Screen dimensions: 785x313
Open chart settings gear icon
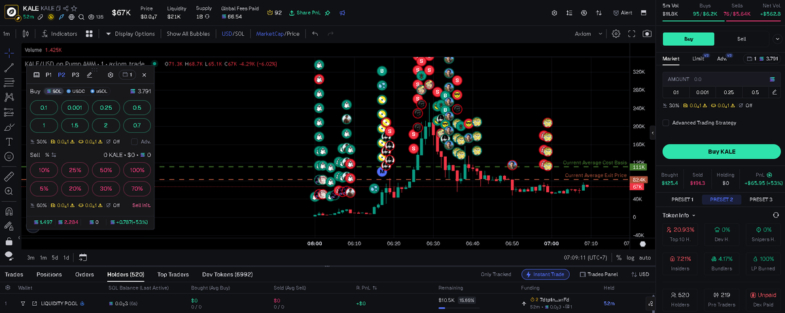(x=616, y=34)
